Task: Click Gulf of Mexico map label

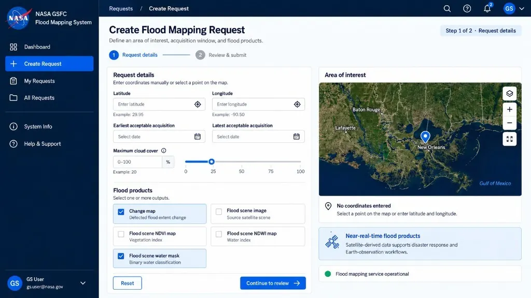Action: coord(495,184)
